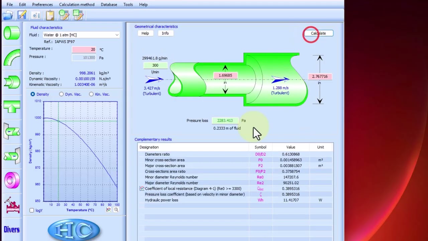This screenshot has height=241, width=428.
Task: Select the Diameters ratio row
Action: click(x=235, y=154)
